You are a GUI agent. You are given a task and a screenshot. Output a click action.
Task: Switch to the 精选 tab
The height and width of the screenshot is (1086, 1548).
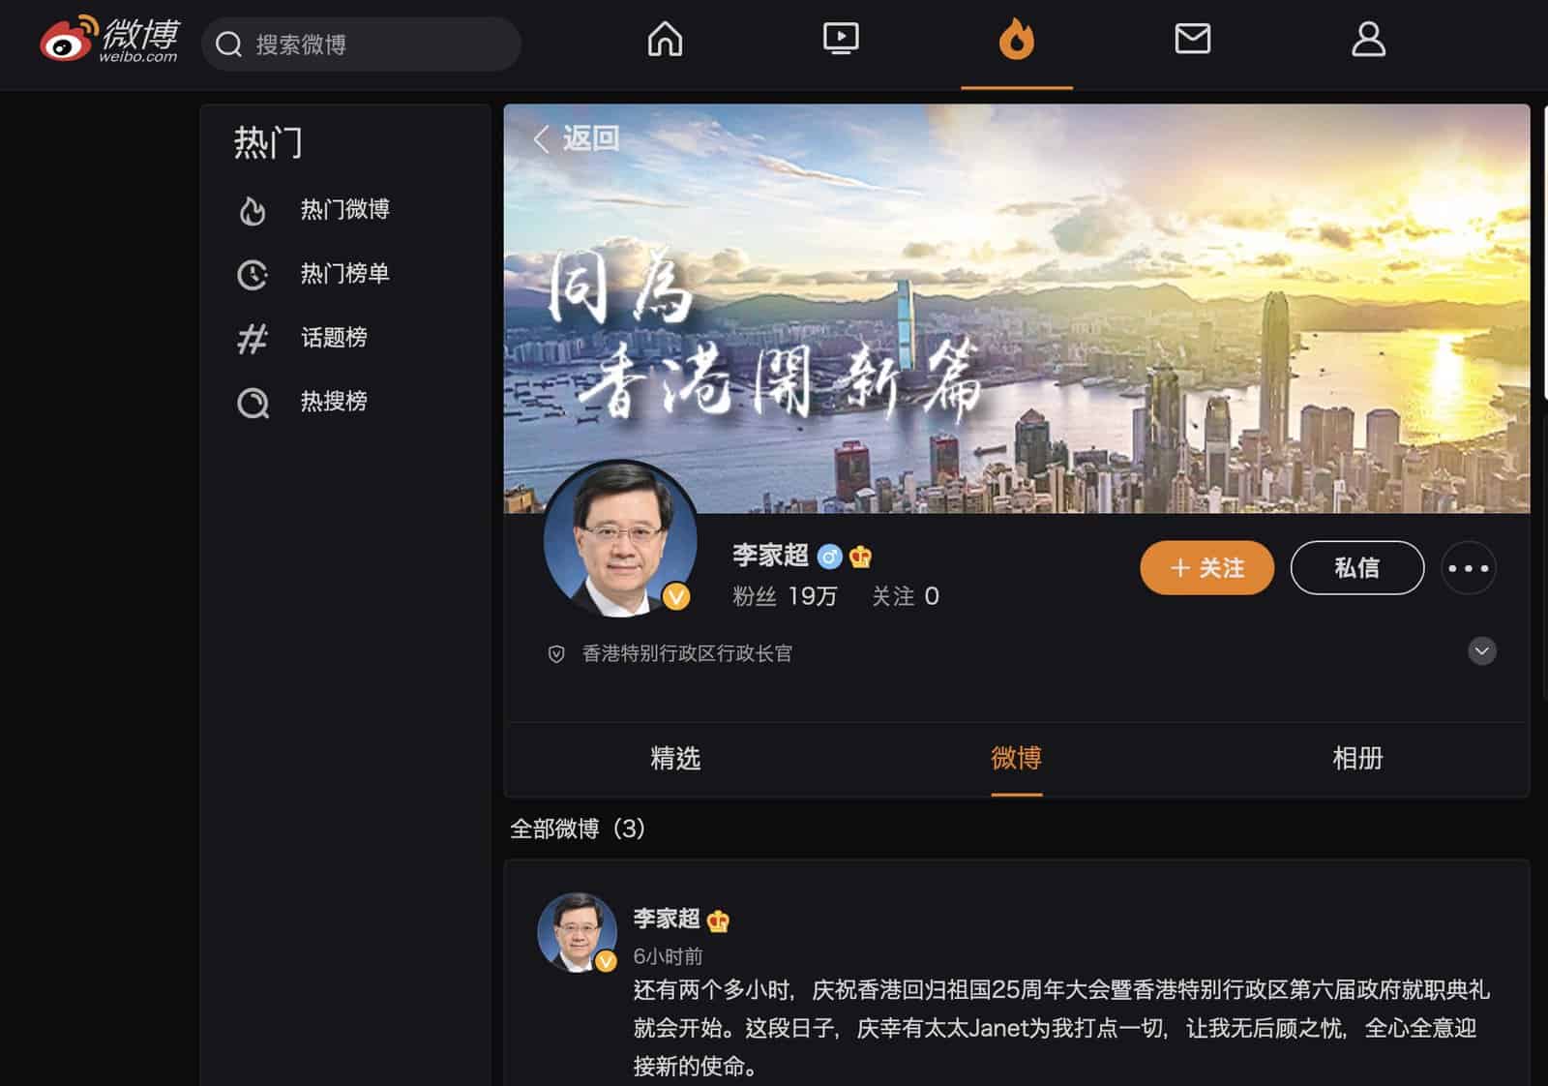(675, 758)
